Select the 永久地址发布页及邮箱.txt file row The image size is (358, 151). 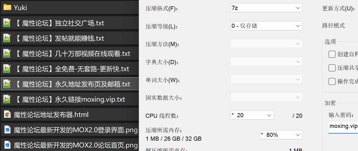tap(70, 84)
